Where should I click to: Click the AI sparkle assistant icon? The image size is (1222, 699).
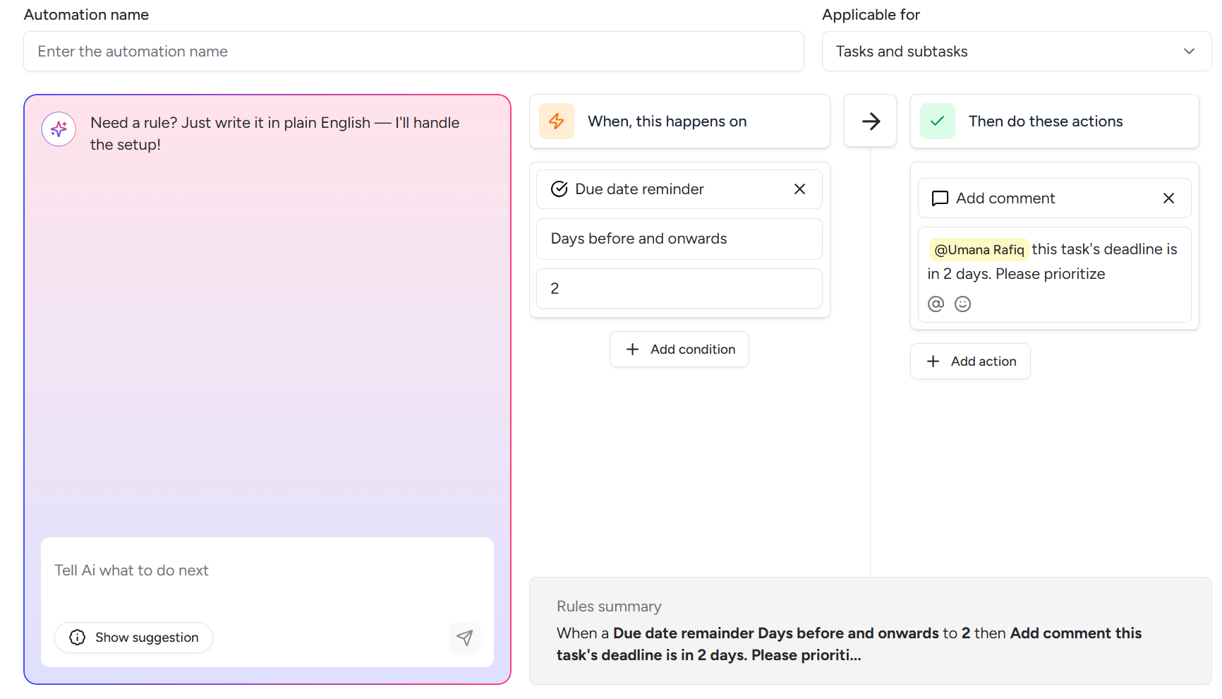point(59,129)
